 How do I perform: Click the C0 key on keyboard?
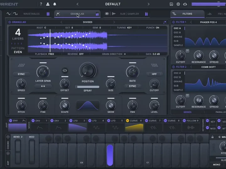[82, 155]
